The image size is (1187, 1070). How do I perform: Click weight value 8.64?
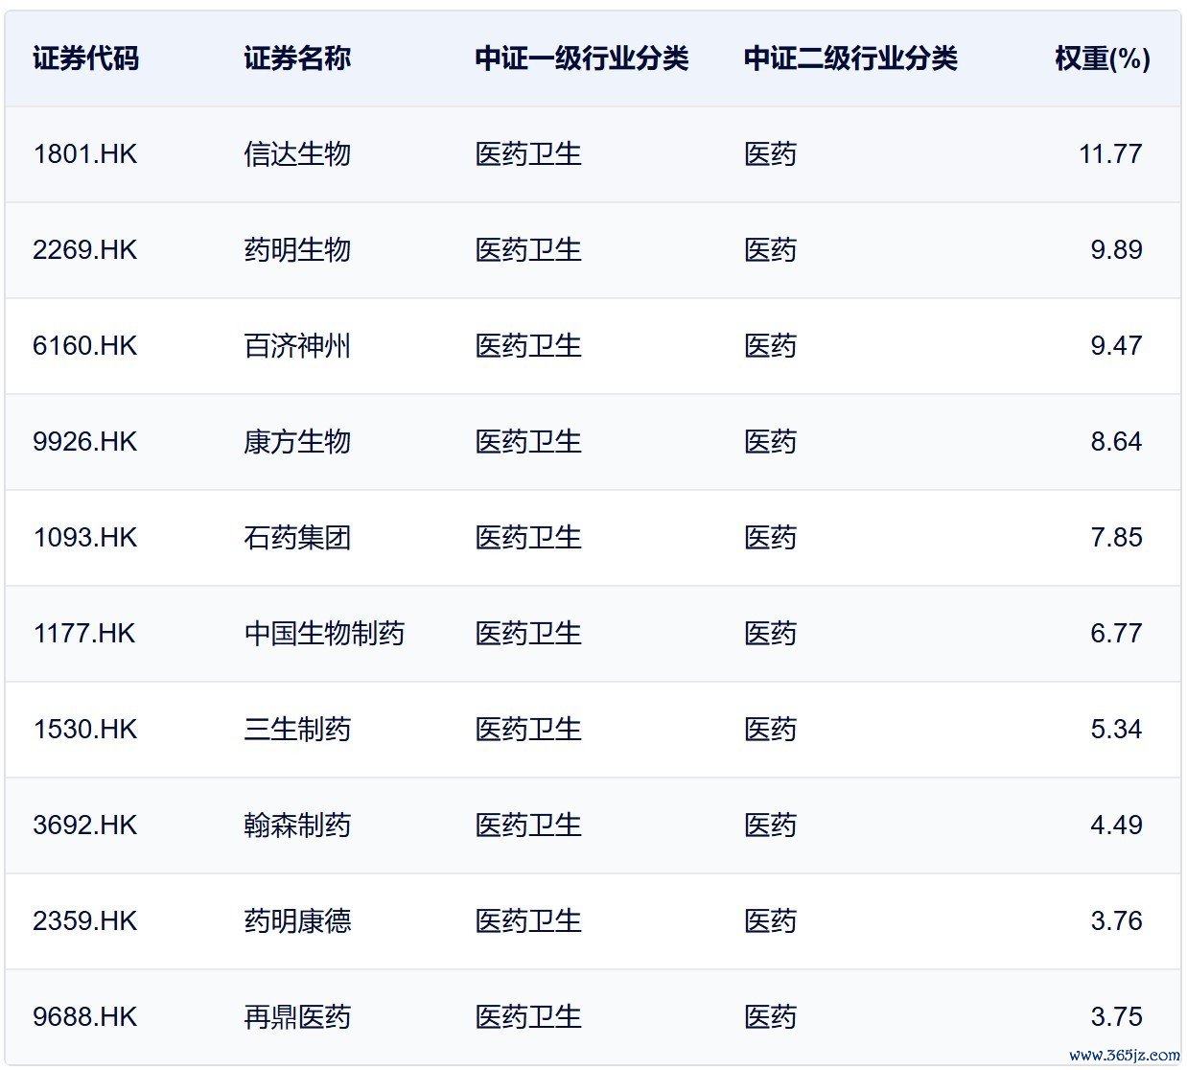pos(1116,442)
